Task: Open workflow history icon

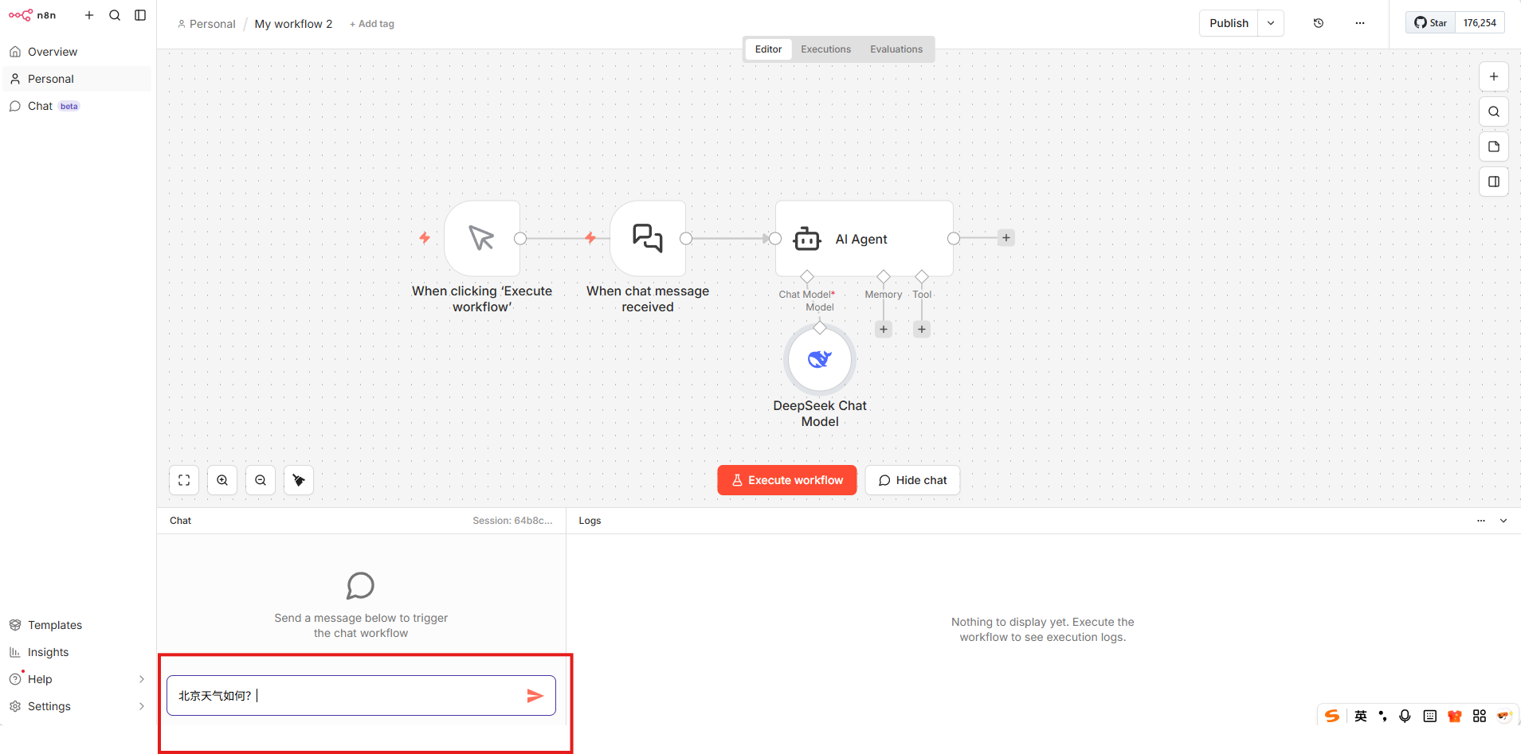Action: pyautogui.click(x=1319, y=23)
